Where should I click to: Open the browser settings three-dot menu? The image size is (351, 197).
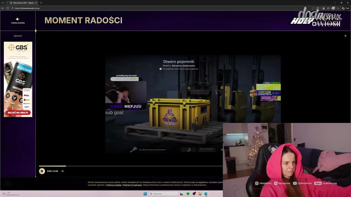(x=338, y=8)
